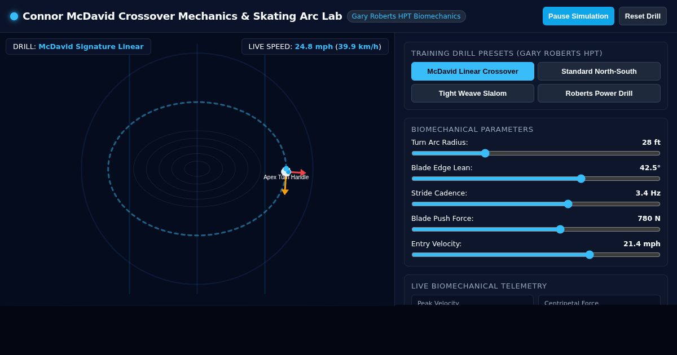Select the McDavid Linear Crossover preset
Image resolution: width=677 pixels, height=355 pixels.
coord(473,72)
